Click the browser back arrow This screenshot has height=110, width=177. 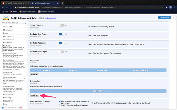click(3, 7)
